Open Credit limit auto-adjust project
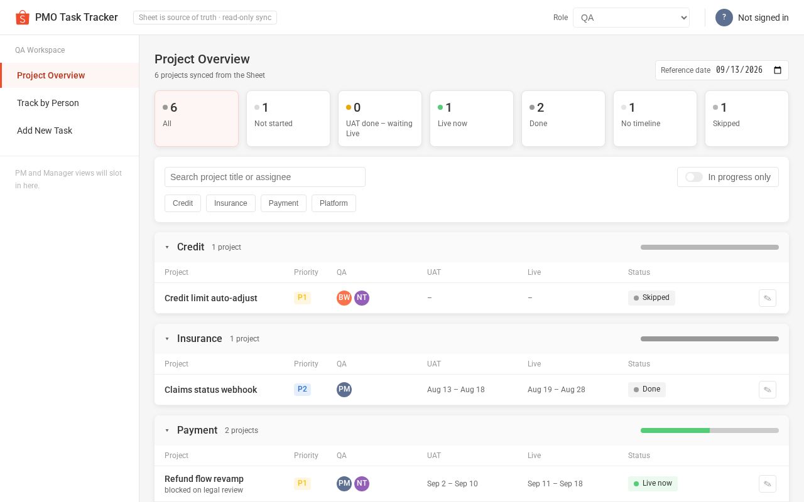 tap(211, 298)
